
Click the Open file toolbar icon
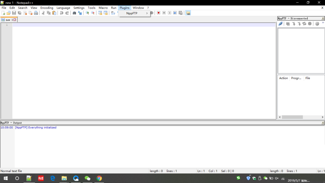8,13
